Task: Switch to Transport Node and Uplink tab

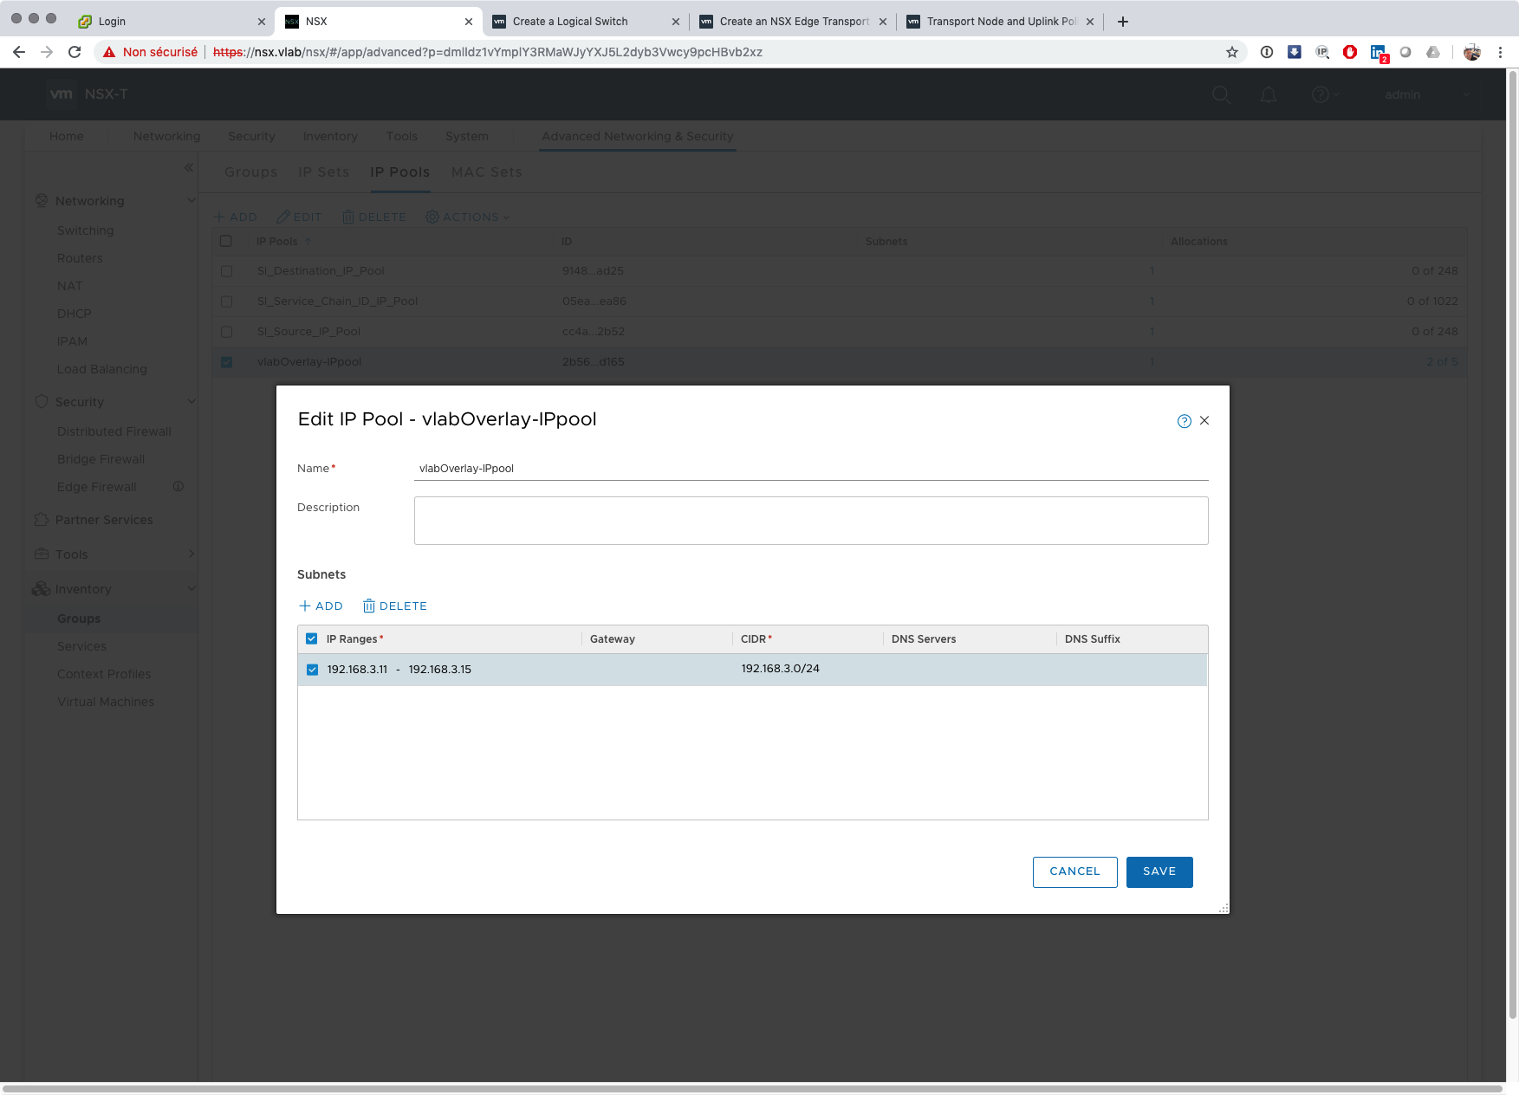Action: [996, 22]
